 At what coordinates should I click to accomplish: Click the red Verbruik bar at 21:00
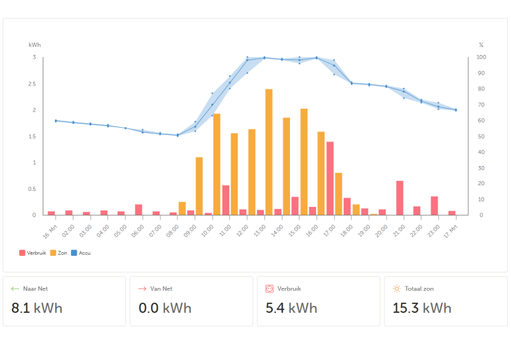[x=400, y=198]
